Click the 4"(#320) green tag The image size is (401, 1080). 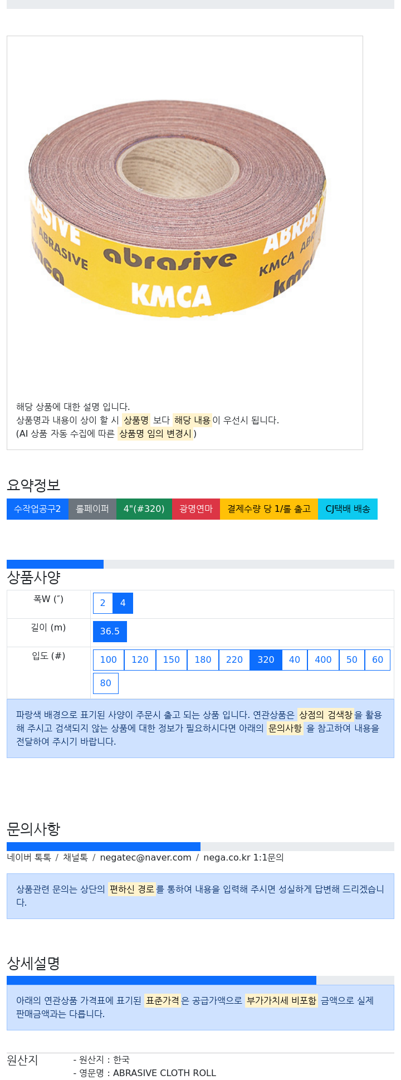[144, 509]
